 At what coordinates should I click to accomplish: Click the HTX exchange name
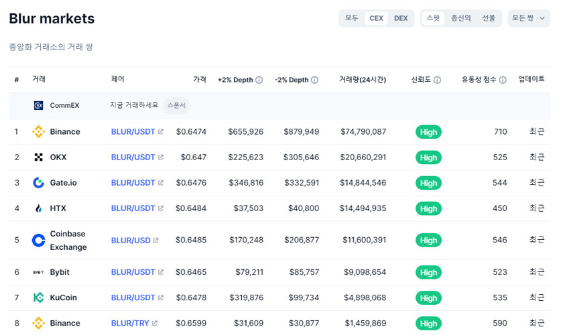coord(58,208)
